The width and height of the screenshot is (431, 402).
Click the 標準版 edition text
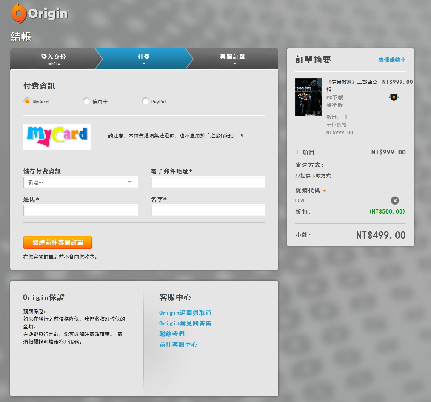(x=334, y=105)
